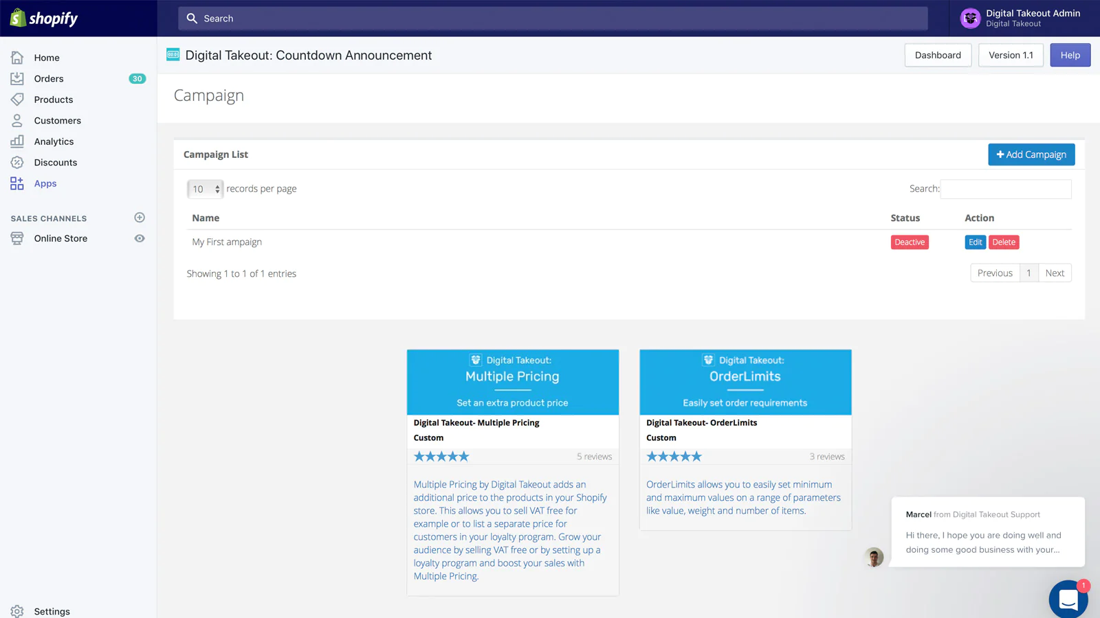Click the Digital Takeout admin avatar
The image size is (1100, 618).
970,19
